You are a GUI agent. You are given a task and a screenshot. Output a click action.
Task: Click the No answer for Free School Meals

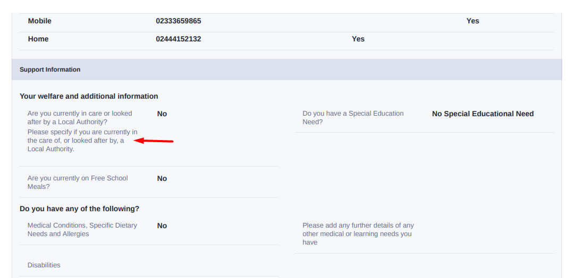(x=162, y=179)
